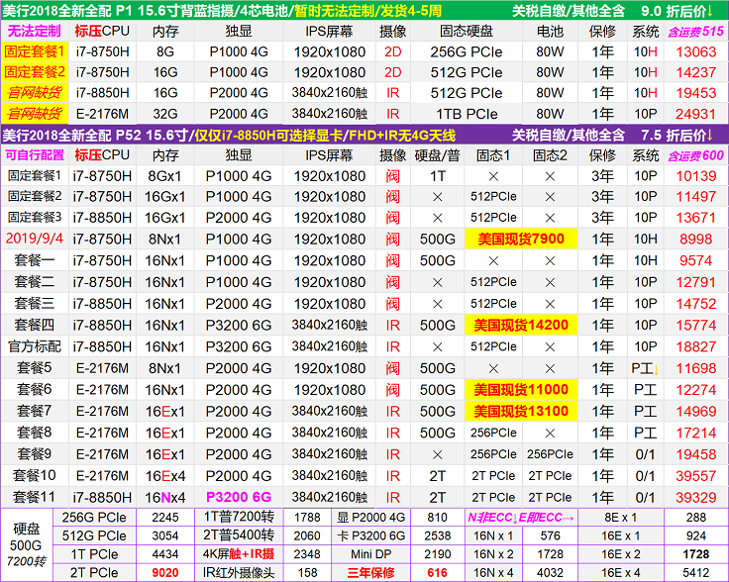Click the magenta 无法定制 cell
The height and width of the screenshot is (582, 729).
(35, 31)
